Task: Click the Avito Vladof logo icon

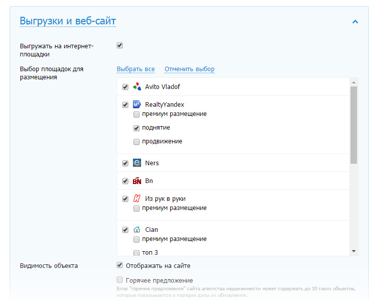Action: pyautogui.click(x=137, y=86)
